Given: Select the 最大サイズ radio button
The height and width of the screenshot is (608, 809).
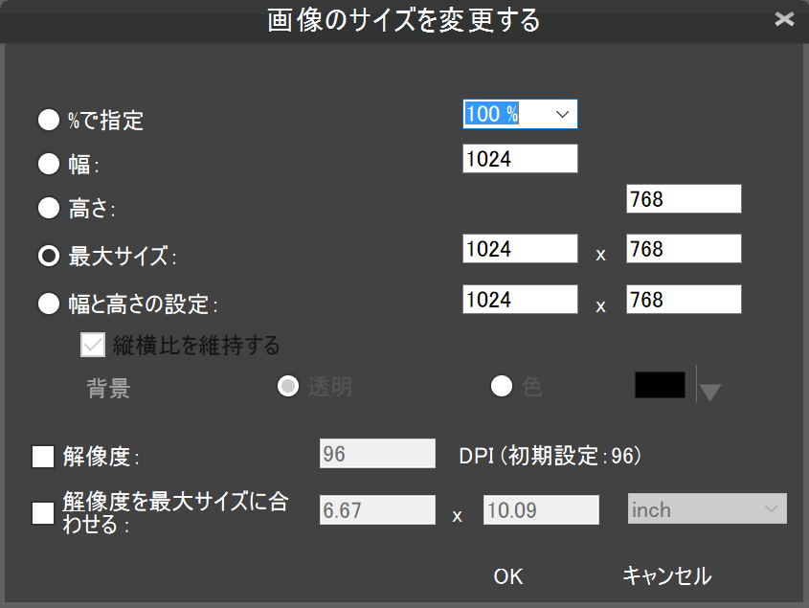Looking at the screenshot, I should 49,256.
